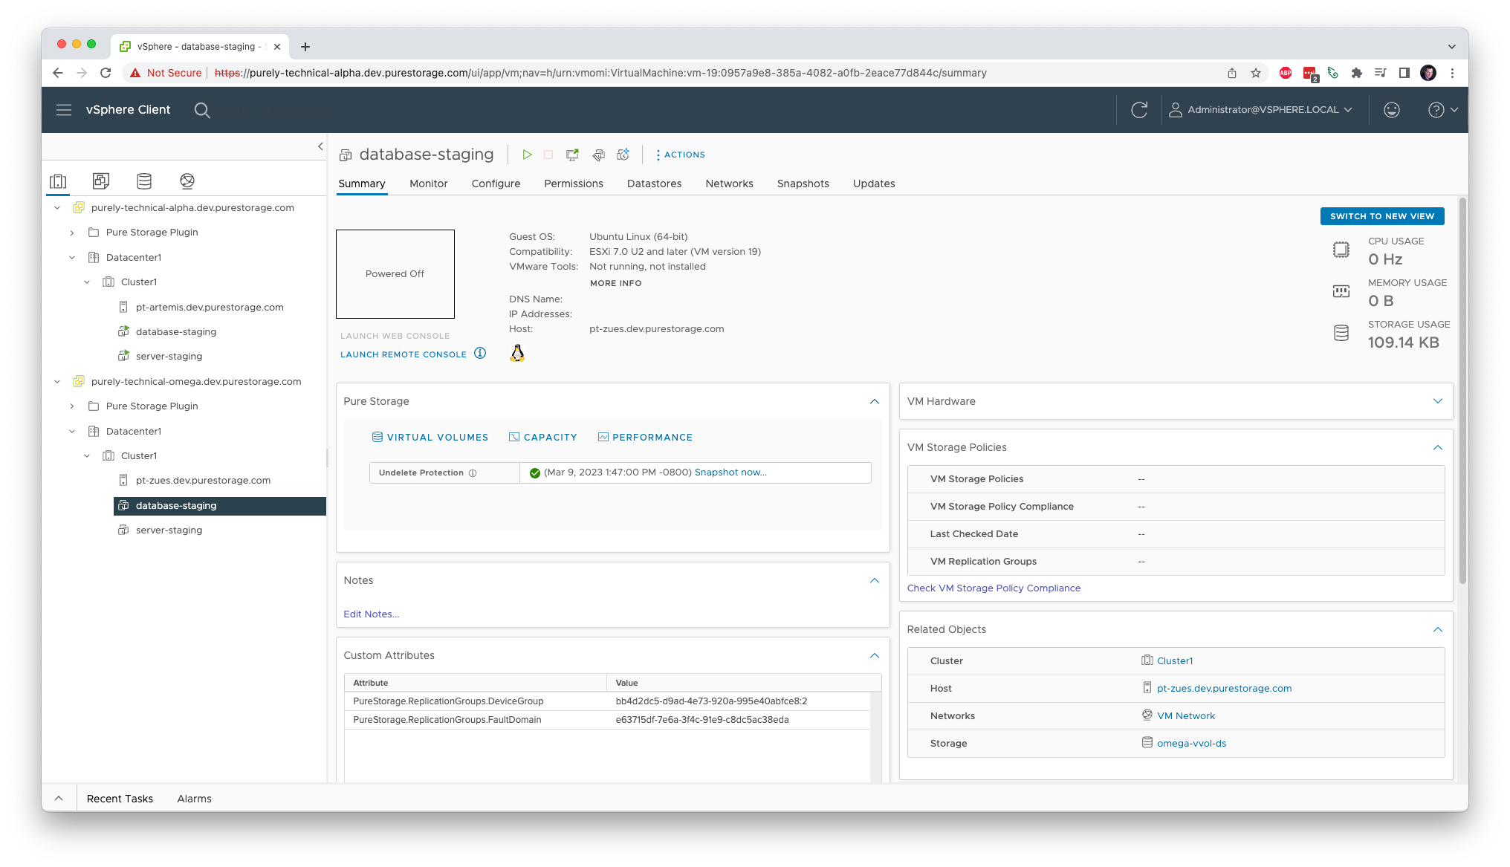This screenshot has height=867, width=1510.
Task: Open omega-vvol-ds storage link
Action: pyautogui.click(x=1191, y=744)
